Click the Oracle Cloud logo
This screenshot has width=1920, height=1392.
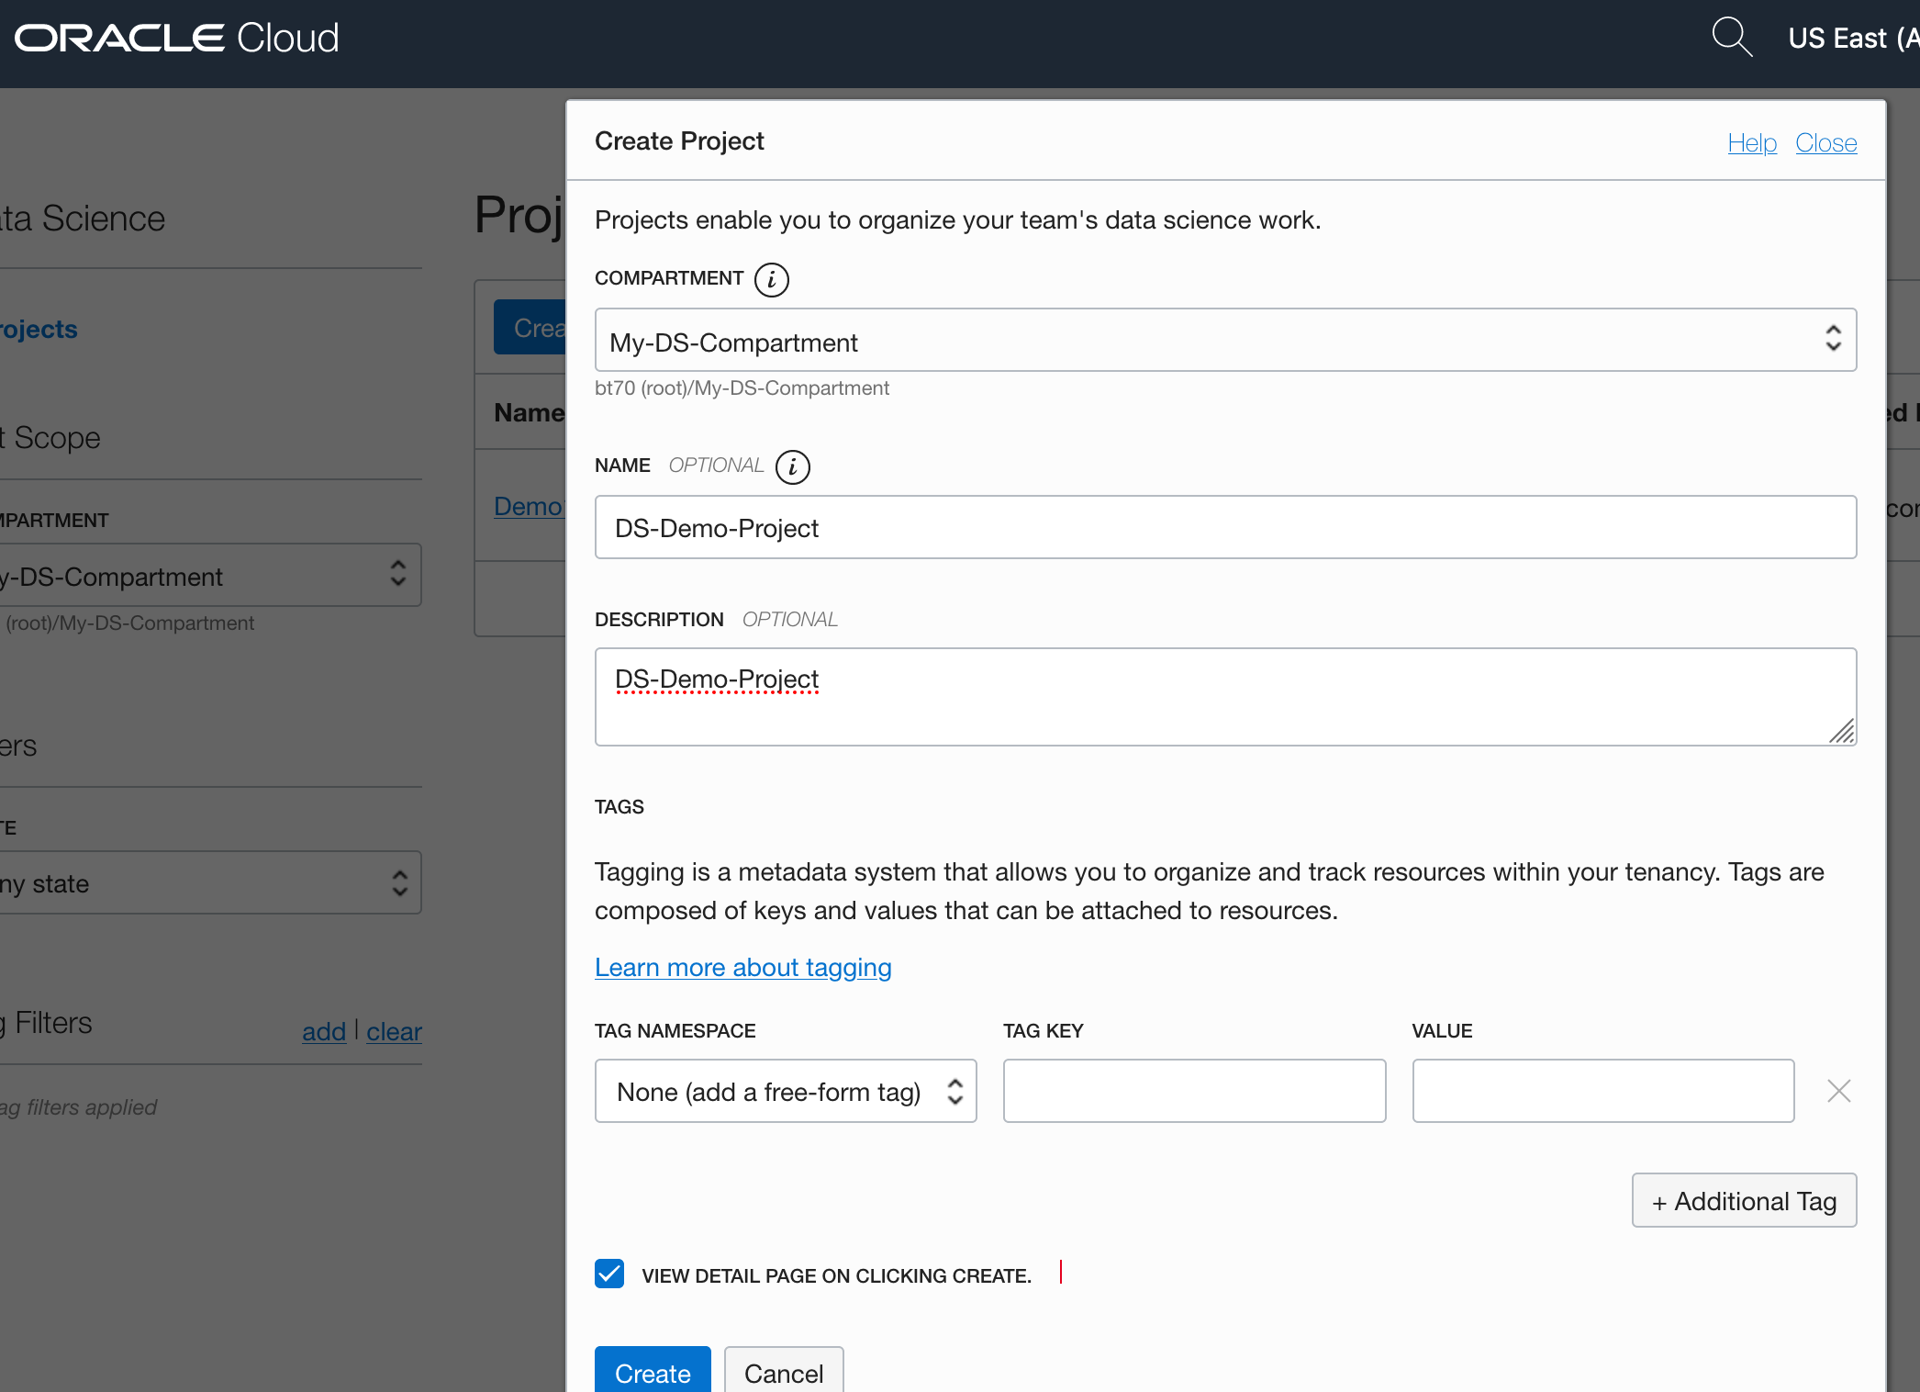(177, 38)
